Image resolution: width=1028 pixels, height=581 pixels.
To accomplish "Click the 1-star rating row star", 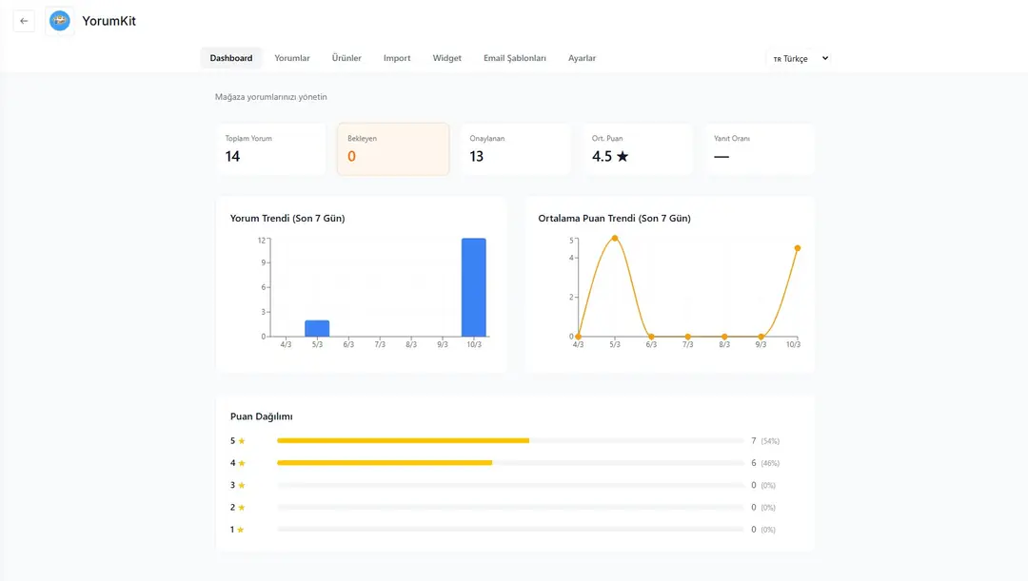I will point(242,530).
